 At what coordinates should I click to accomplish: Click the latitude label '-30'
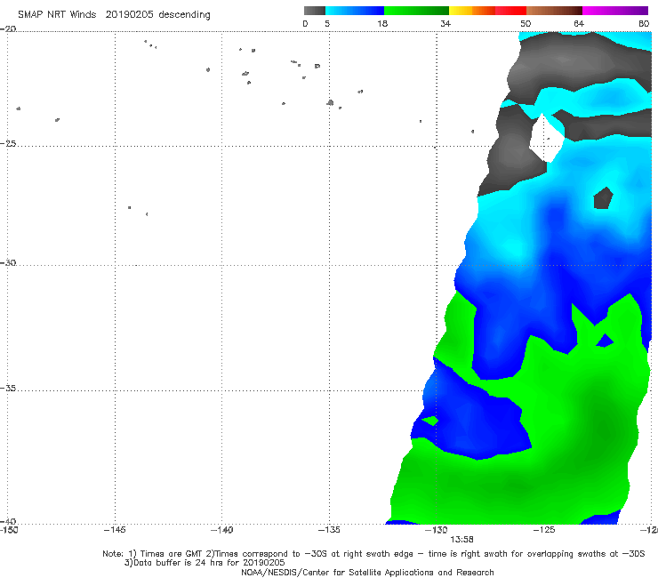pos(8,262)
